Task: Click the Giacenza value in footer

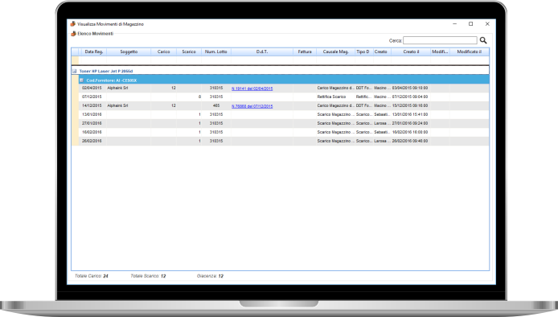Action: pyautogui.click(x=220, y=276)
